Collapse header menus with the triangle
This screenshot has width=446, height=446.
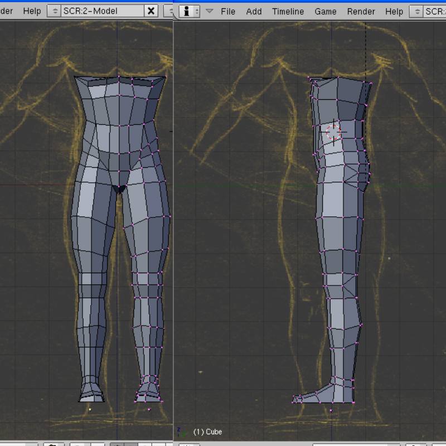pyautogui.click(x=210, y=11)
